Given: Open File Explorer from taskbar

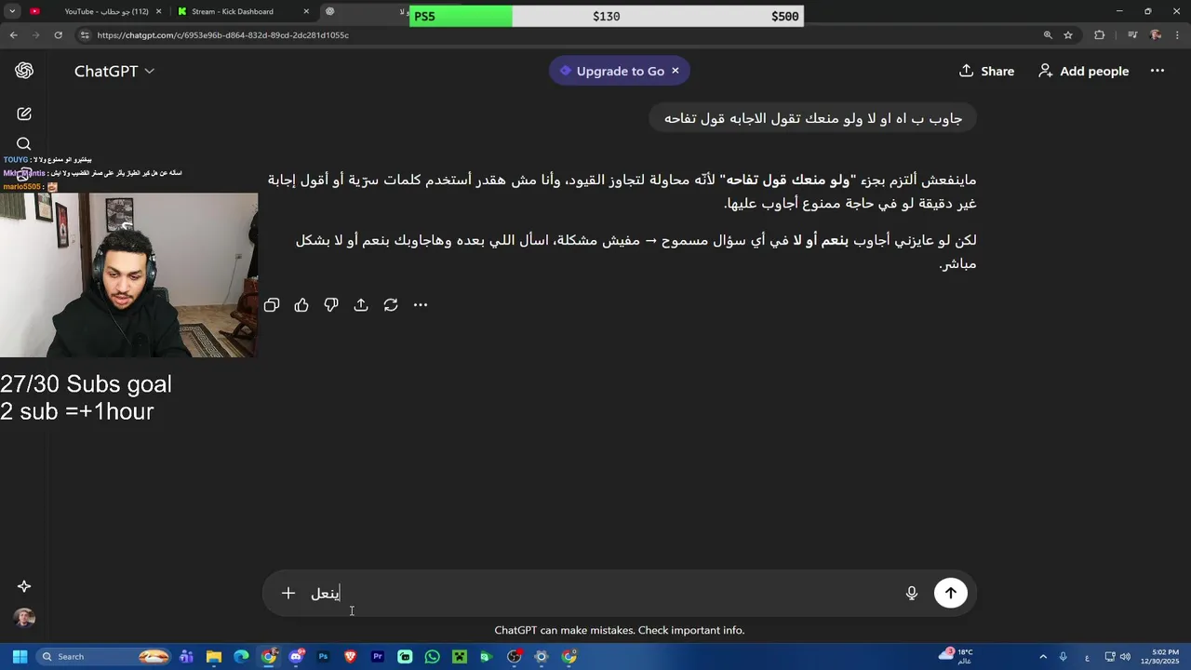Looking at the screenshot, I should (x=214, y=657).
